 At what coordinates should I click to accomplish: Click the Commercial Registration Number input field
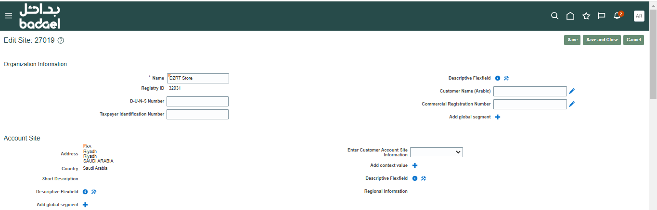click(530, 104)
